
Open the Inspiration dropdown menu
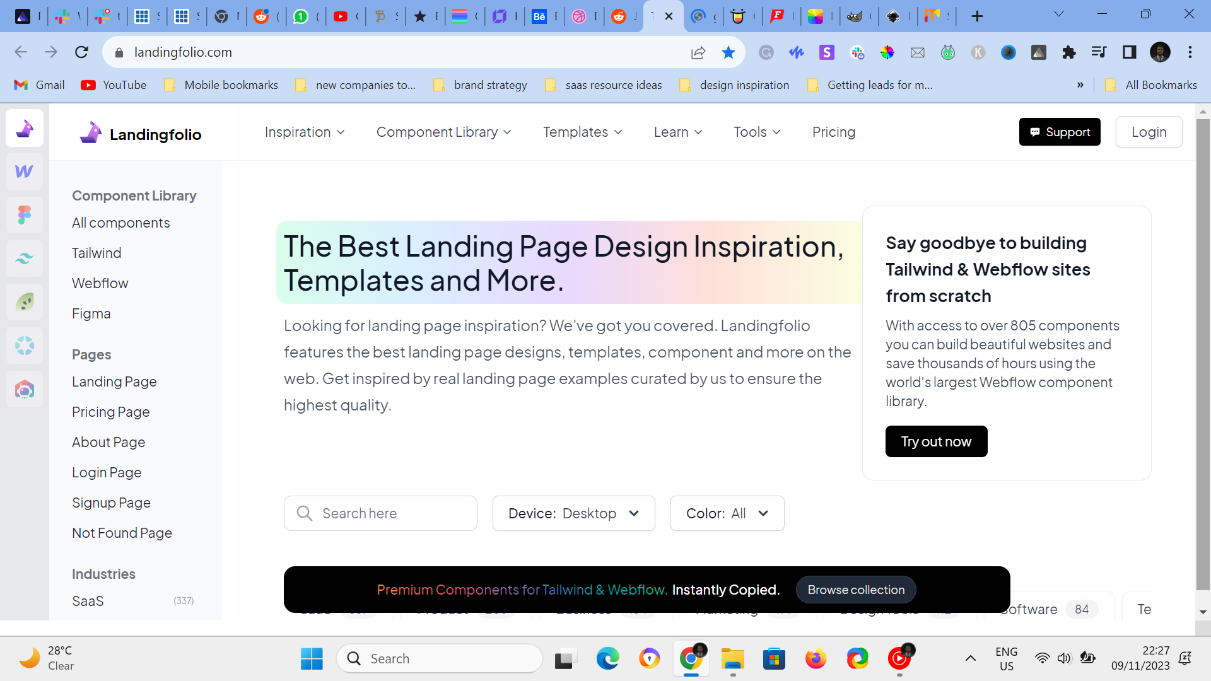pyautogui.click(x=305, y=132)
